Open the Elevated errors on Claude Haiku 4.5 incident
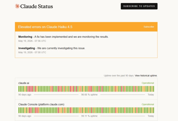 pos(45,27)
